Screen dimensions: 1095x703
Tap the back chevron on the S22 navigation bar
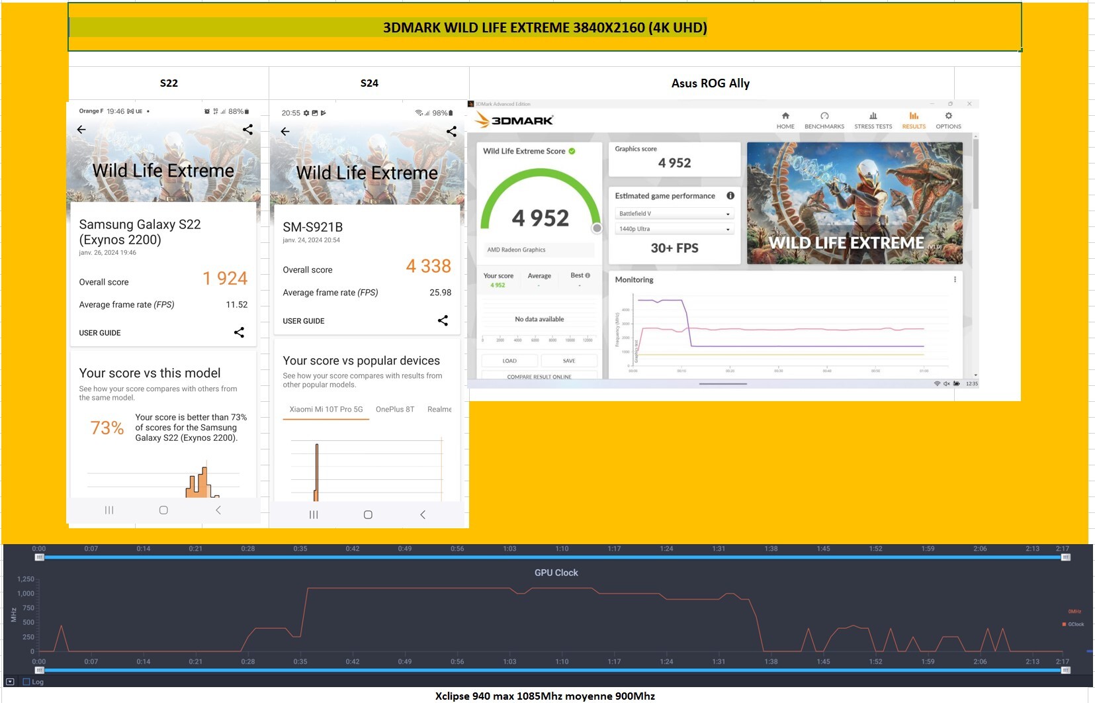[x=218, y=510]
